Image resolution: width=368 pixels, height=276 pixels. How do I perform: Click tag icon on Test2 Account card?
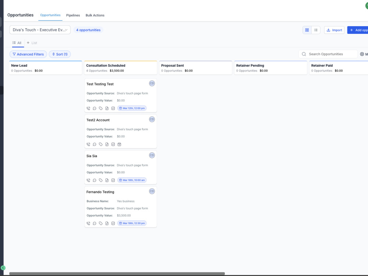tap(101, 144)
